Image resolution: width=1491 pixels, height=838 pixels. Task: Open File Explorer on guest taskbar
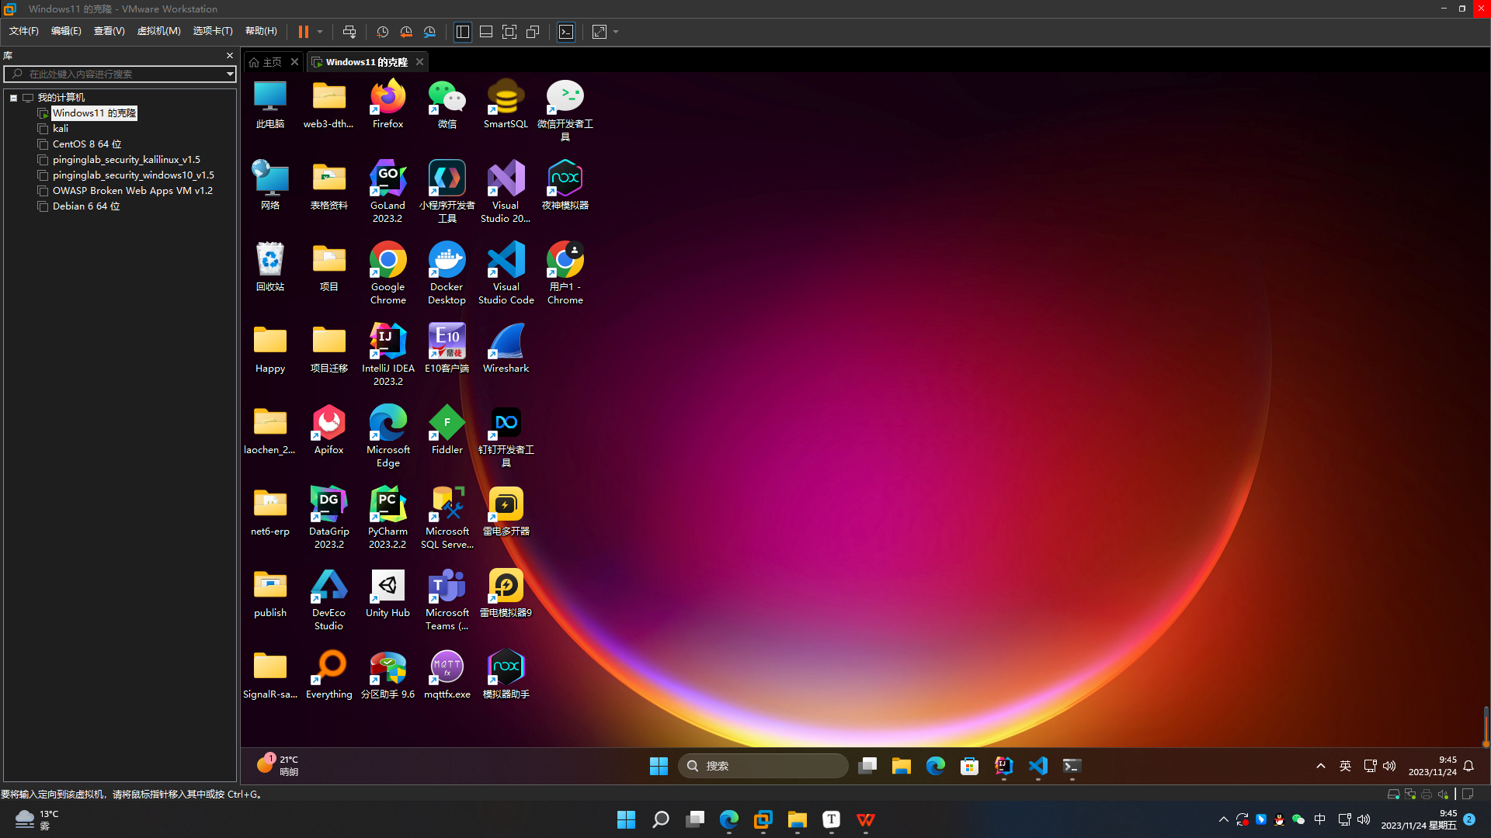(x=901, y=766)
